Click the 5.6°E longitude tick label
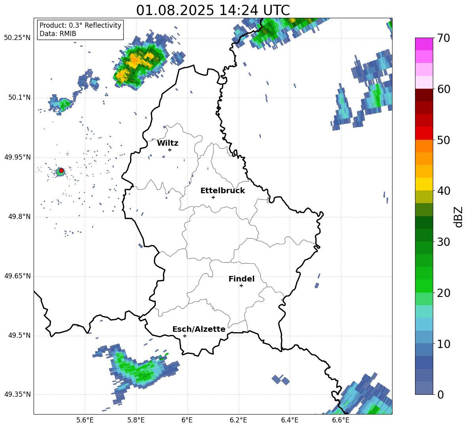The image size is (468, 428). point(85,420)
